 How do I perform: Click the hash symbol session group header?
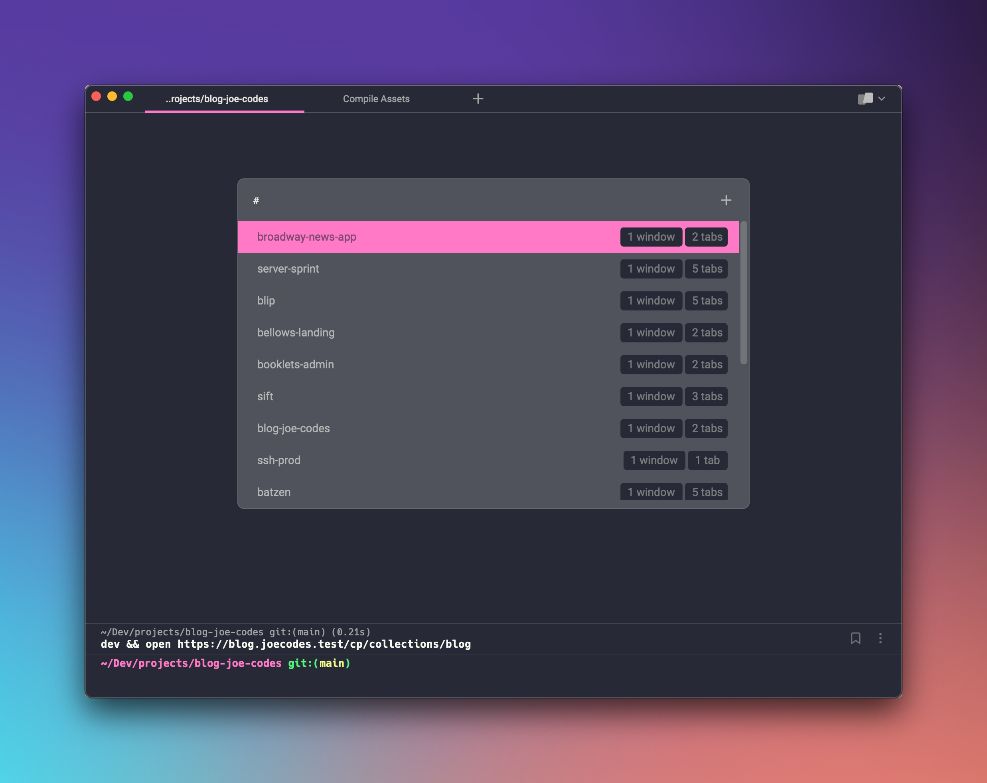[x=257, y=200]
